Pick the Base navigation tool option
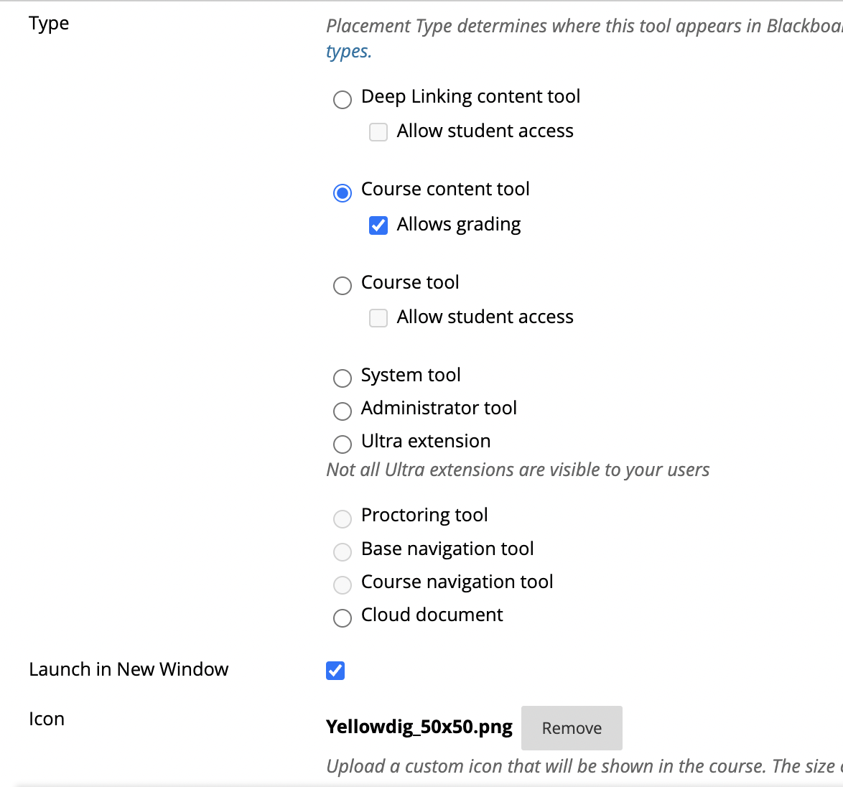Image resolution: width=843 pixels, height=787 pixels. click(343, 551)
